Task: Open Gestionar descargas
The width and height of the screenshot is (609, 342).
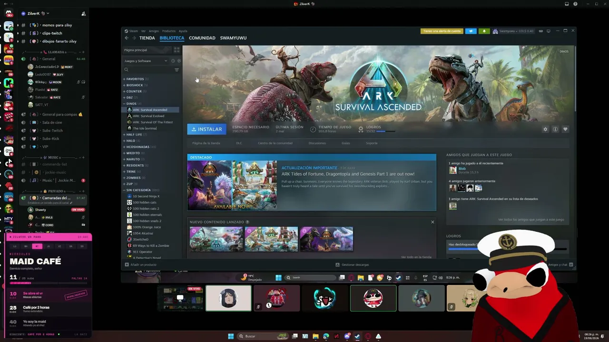Action: (352, 265)
